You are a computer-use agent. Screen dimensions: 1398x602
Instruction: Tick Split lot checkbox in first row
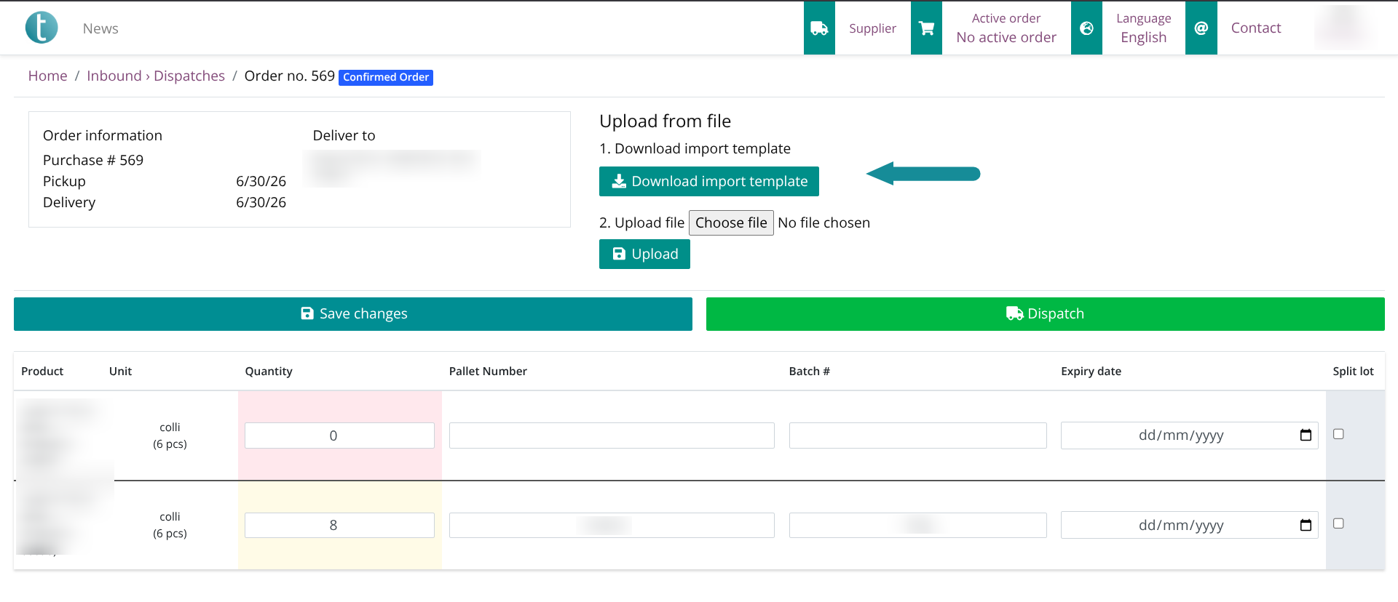pos(1338,433)
